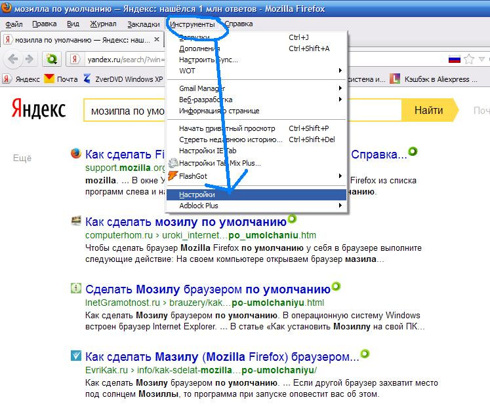Click the Russian flag icon in address bar
The image size is (490, 406).
(x=455, y=59)
